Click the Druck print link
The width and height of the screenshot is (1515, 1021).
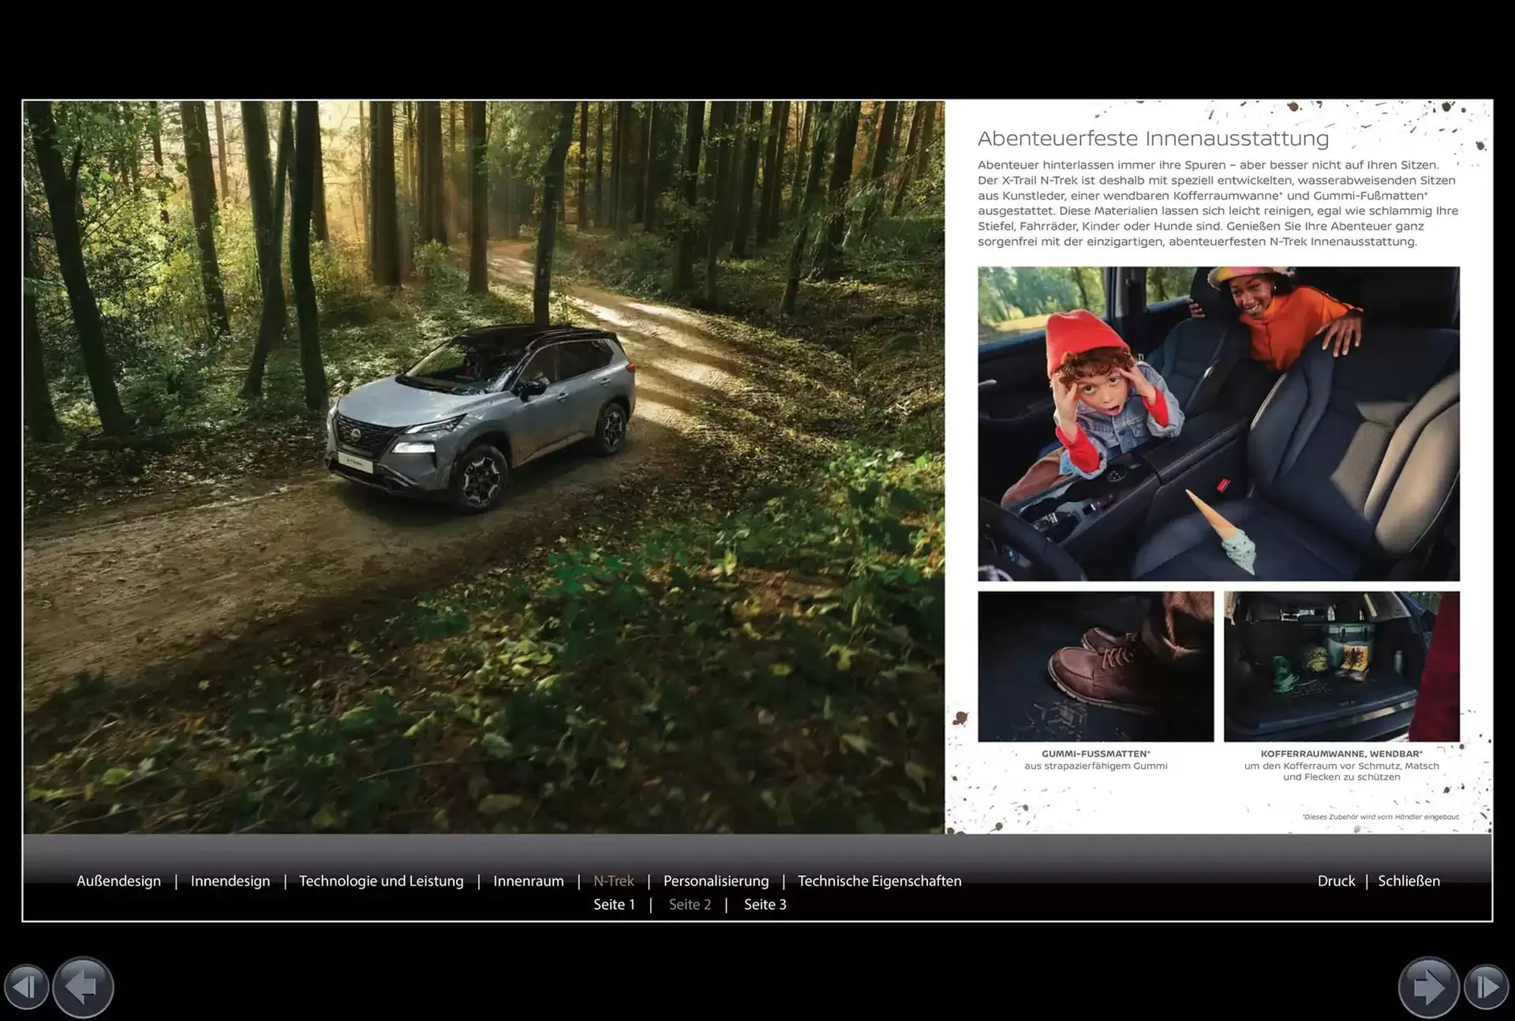pos(1336,881)
